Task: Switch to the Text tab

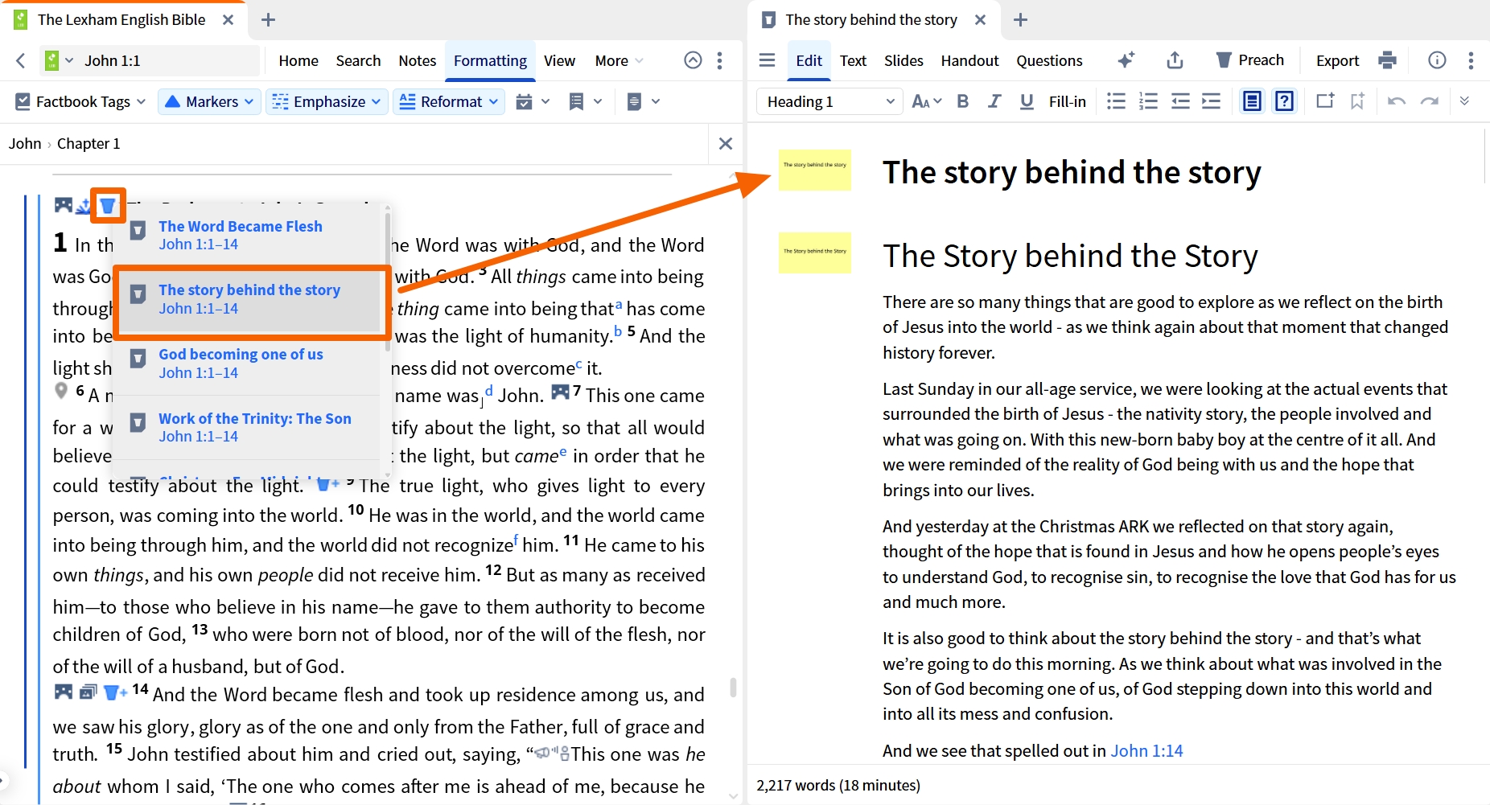Action: pyautogui.click(x=853, y=60)
